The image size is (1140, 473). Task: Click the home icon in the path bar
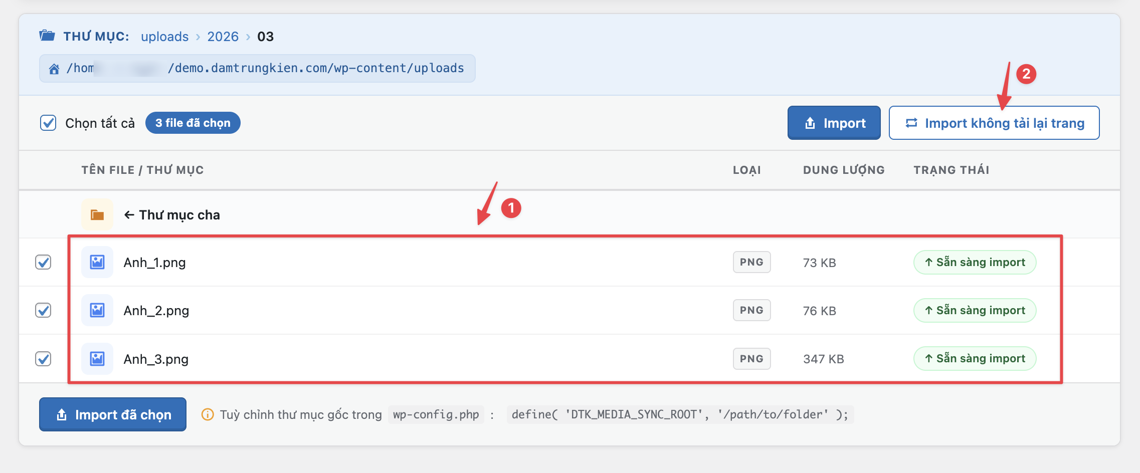(55, 68)
